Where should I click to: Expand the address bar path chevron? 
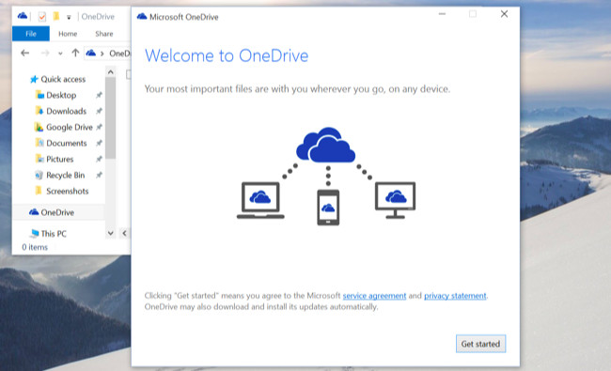pyautogui.click(x=102, y=54)
